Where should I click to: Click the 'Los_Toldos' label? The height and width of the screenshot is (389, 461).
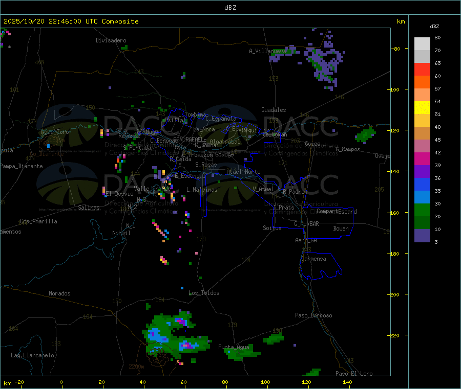click(204, 293)
